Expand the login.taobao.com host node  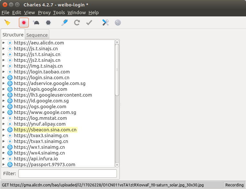click(4, 72)
